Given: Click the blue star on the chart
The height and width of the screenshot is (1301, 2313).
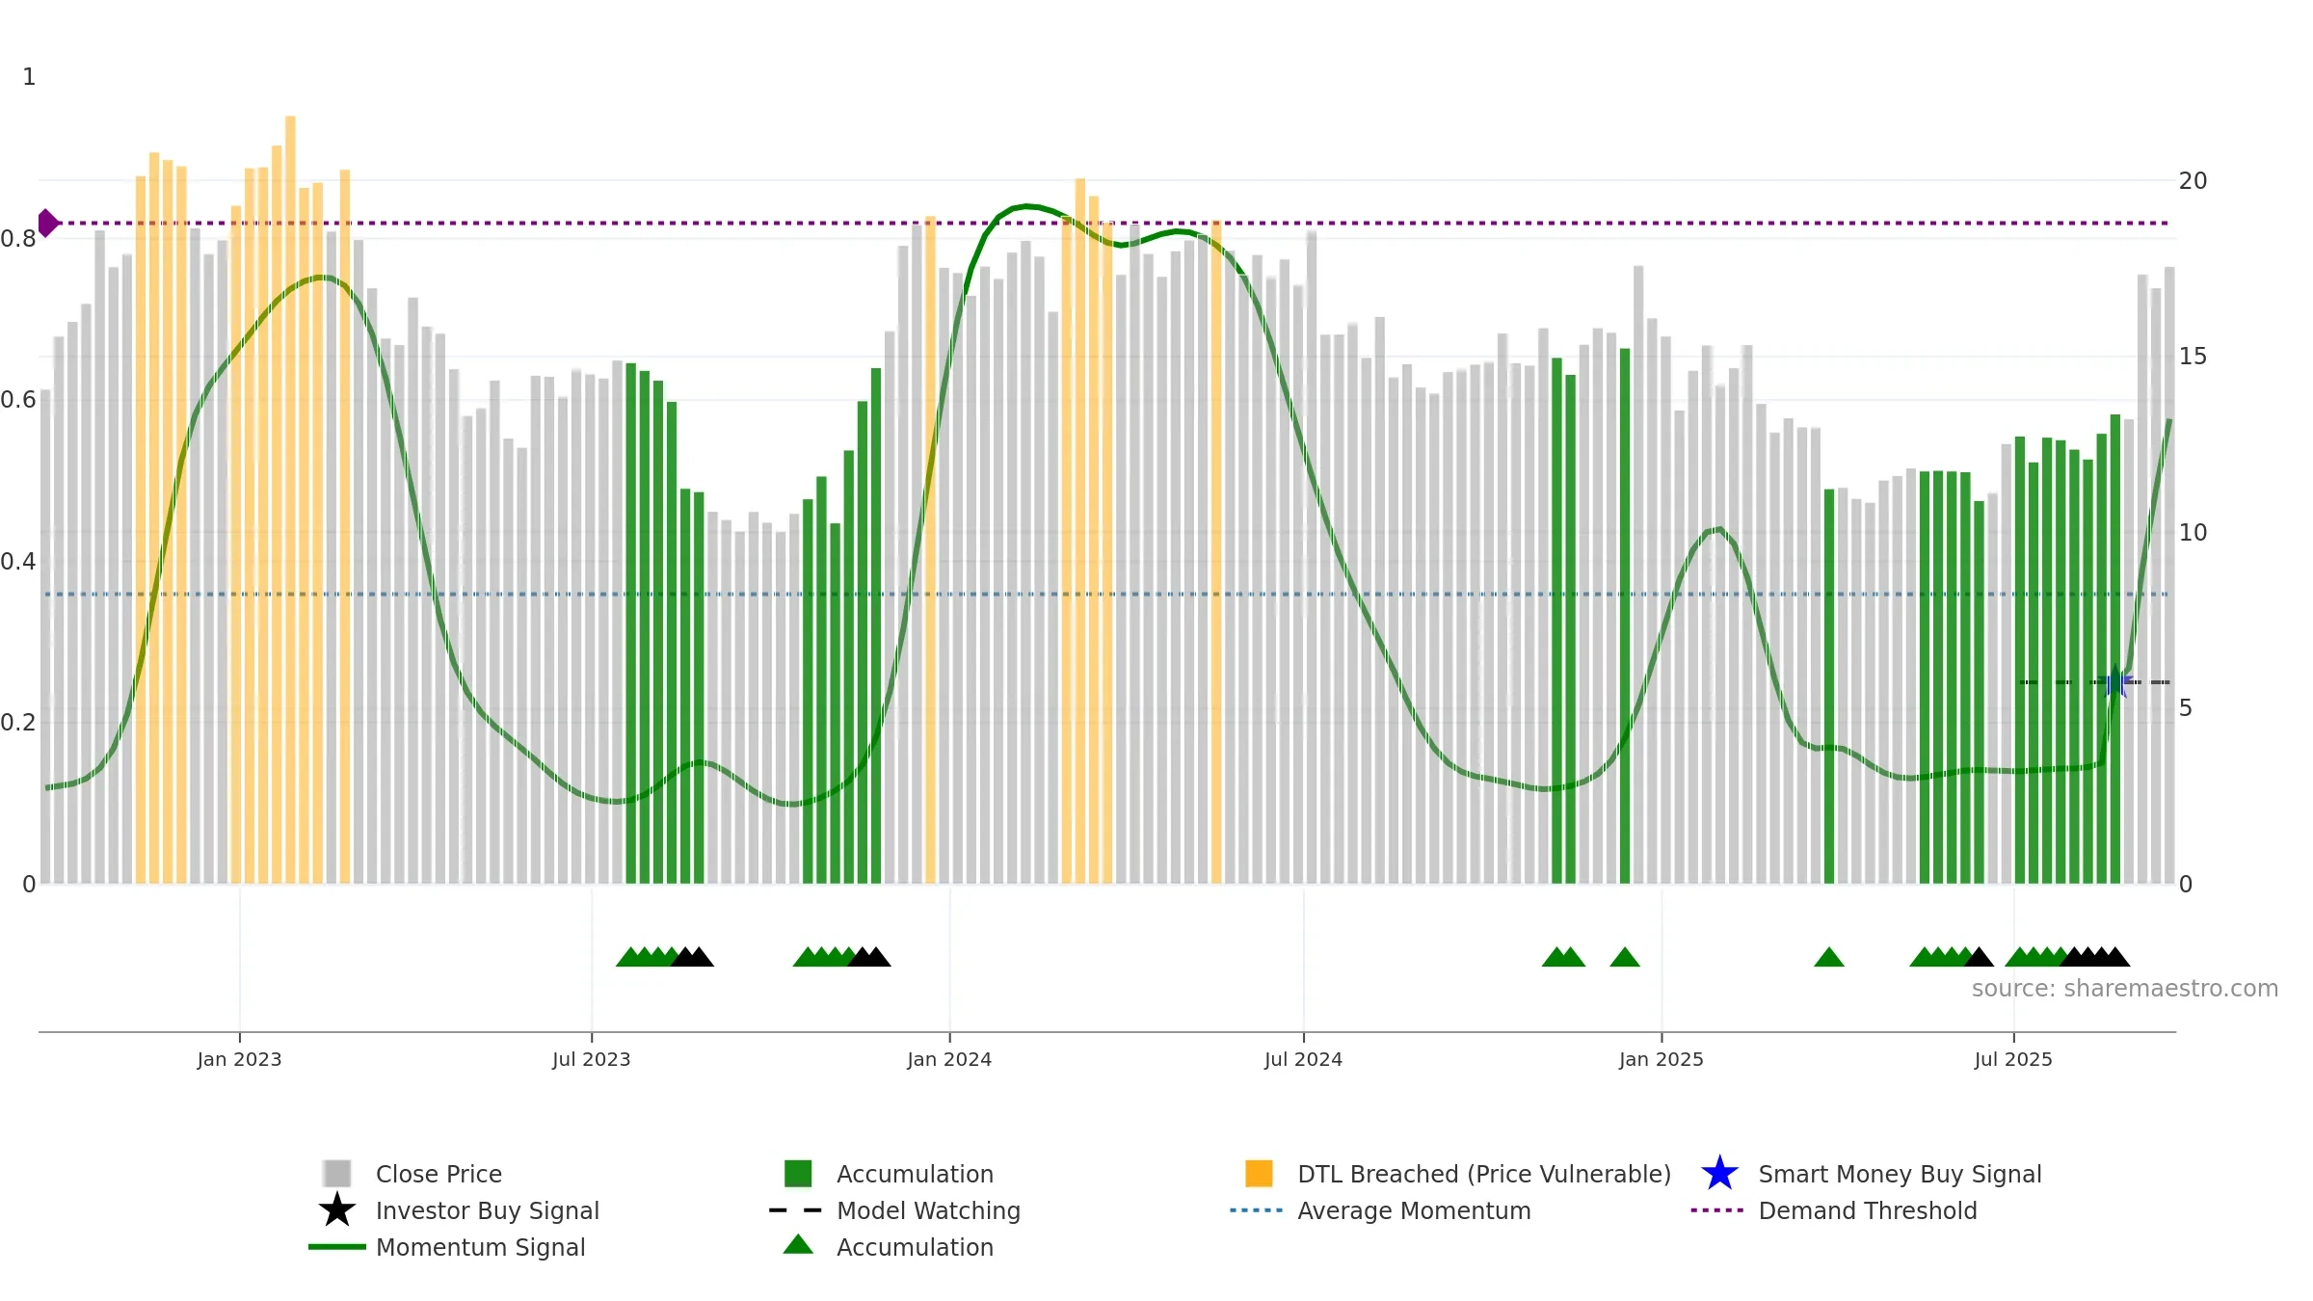Looking at the screenshot, I should pyautogui.click(x=2117, y=682).
